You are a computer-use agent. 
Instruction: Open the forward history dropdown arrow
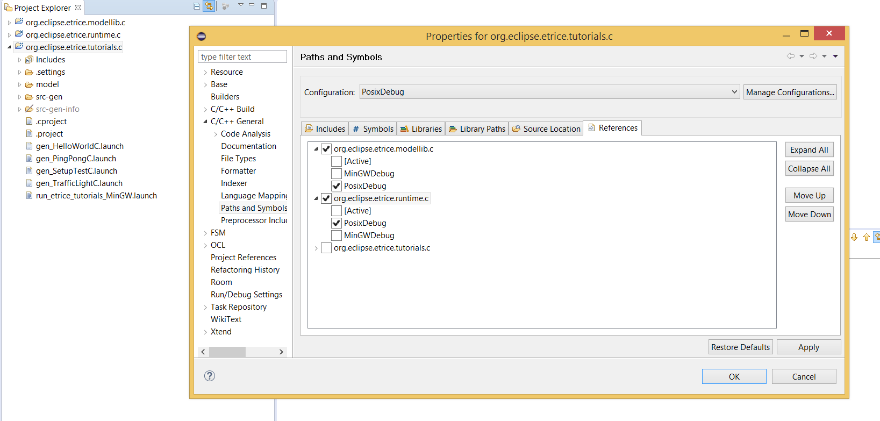824,56
